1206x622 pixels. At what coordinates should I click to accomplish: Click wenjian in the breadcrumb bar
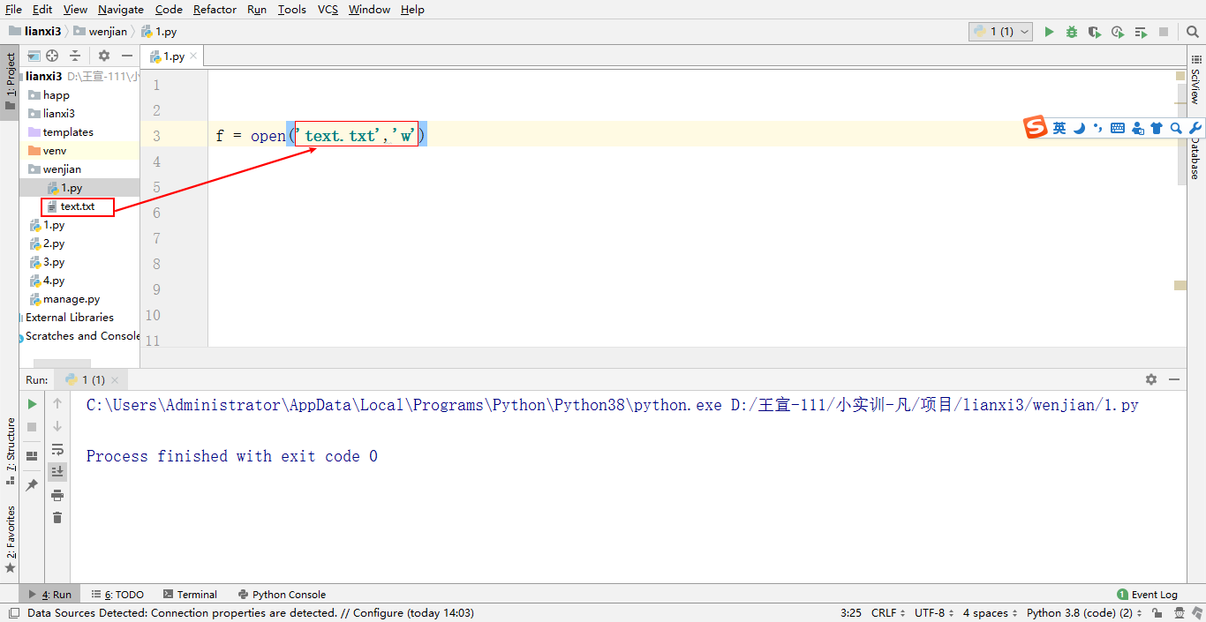tap(102, 32)
